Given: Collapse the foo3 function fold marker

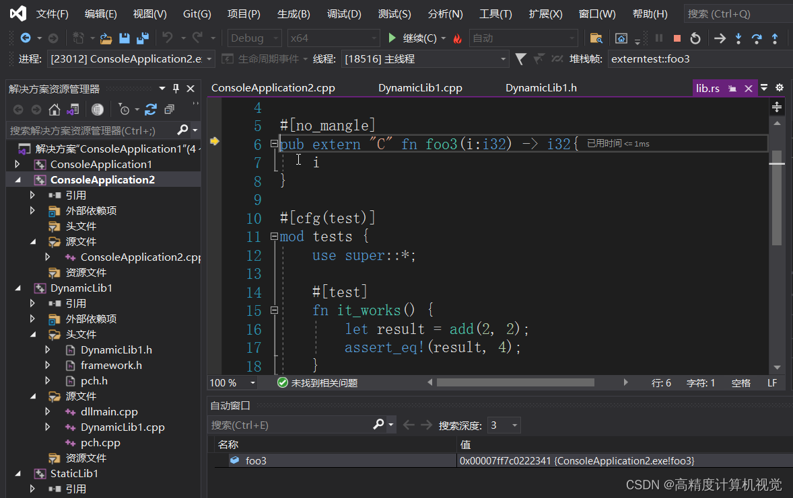Looking at the screenshot, I should [x=274, y=144].
